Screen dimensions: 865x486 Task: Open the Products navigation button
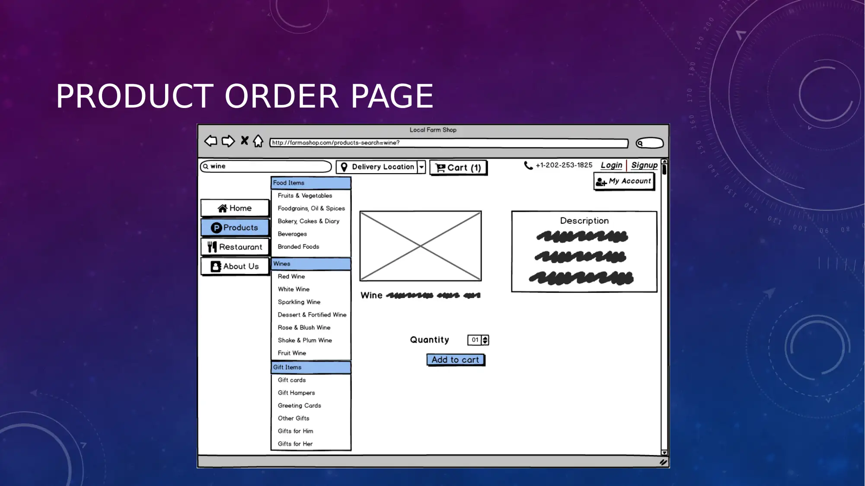click(235, 228)
